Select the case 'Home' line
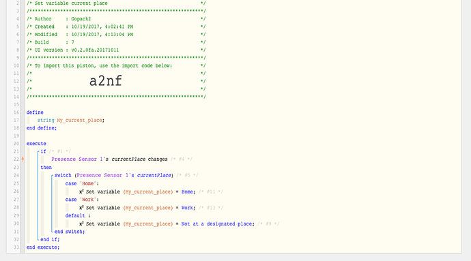471x261 pixels. [82, 183]
